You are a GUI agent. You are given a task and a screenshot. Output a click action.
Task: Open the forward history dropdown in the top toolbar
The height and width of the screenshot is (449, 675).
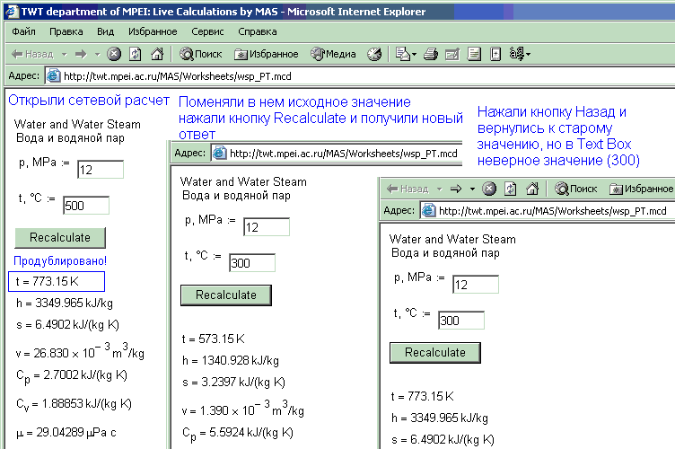[97, 54]
